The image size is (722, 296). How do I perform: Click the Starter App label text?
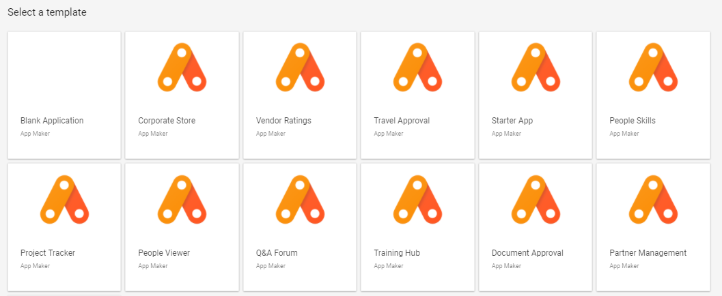tap(512, 121)
